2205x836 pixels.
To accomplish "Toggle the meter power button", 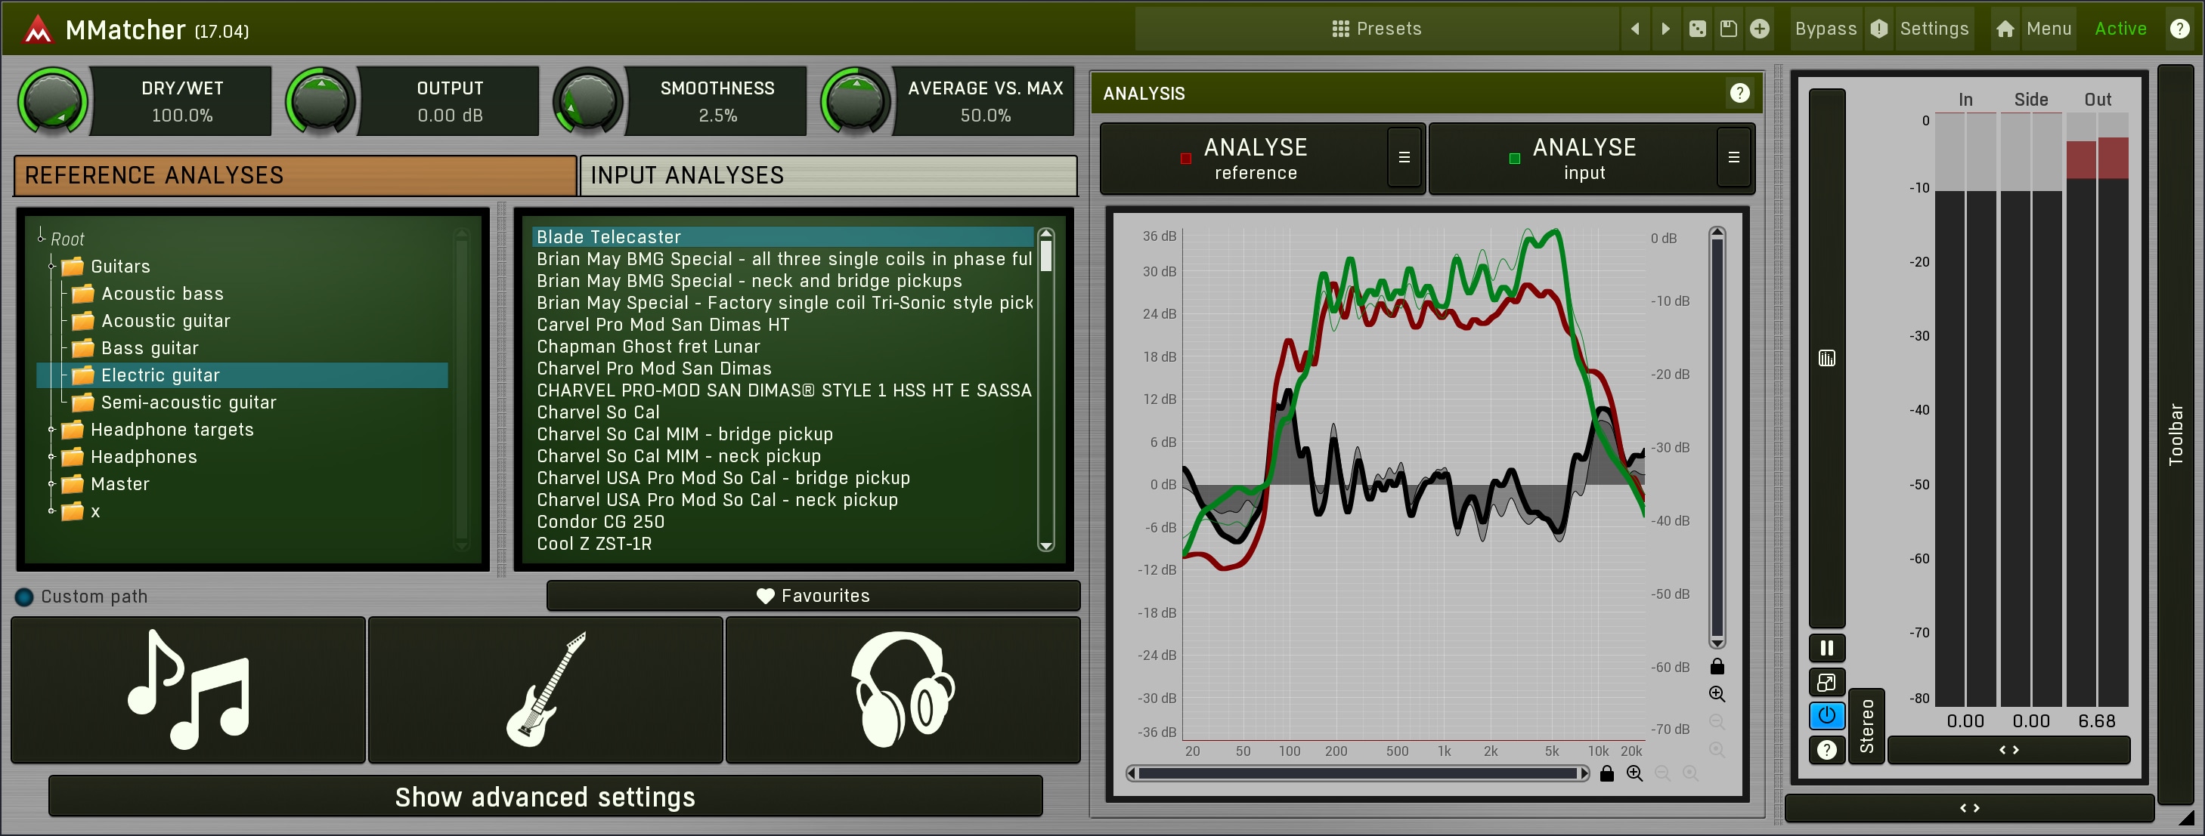I will point(1826,715).
